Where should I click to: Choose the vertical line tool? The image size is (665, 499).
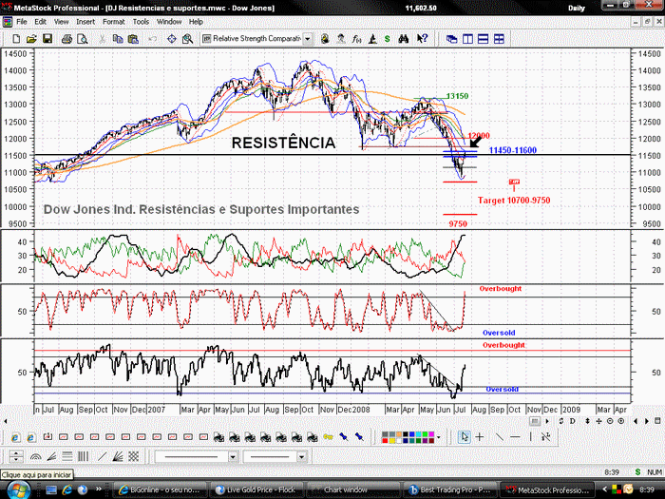click(530, 436)
